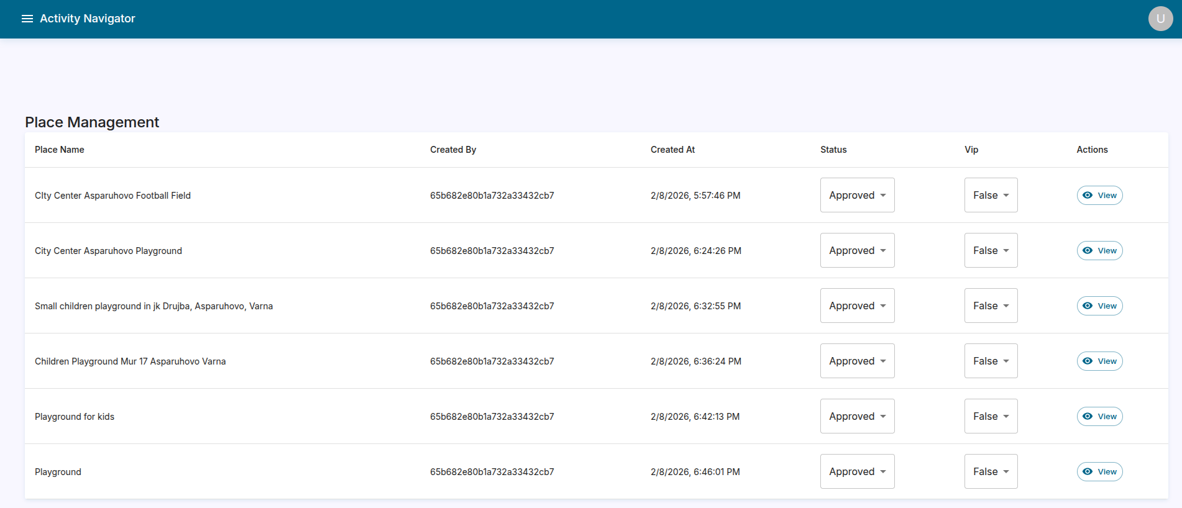Image resolution: width=1182 pixels, height=508 pixels.
Task: Change Vip setting for Children Playground Mur 17
Action: point(991,361)
